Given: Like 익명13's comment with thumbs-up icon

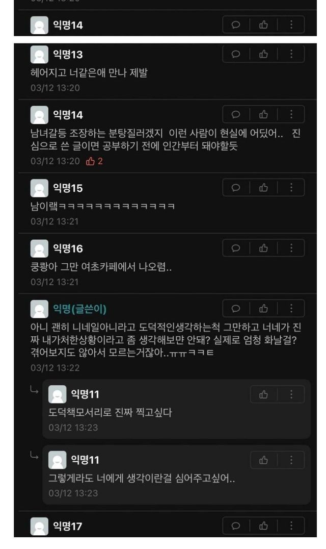Looking at the screenshot, I should 263,54.
